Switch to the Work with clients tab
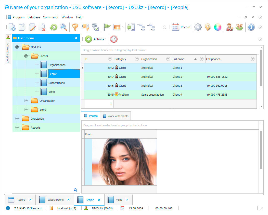Screen dimensions: 268x215 tap(115, 116)
